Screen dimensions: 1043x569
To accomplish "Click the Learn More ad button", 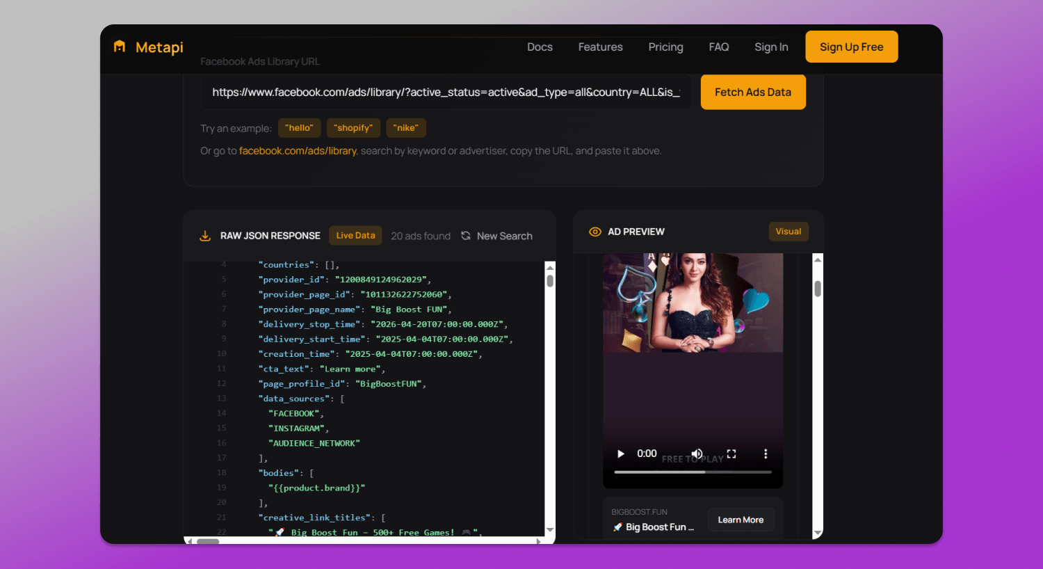I will point(741,520).
